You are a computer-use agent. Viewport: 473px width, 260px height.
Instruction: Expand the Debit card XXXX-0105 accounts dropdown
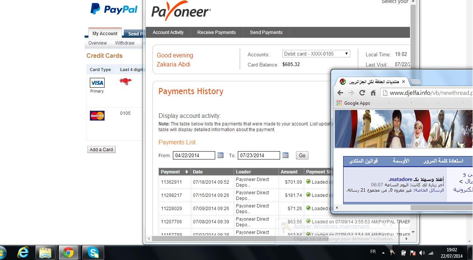click(x=316, y=54)
